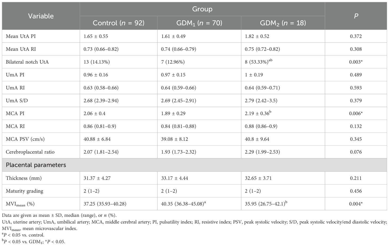The image size is (389, 246).
Task: Click the P column header
Action: pyautogui.click(x=356, y=16)
